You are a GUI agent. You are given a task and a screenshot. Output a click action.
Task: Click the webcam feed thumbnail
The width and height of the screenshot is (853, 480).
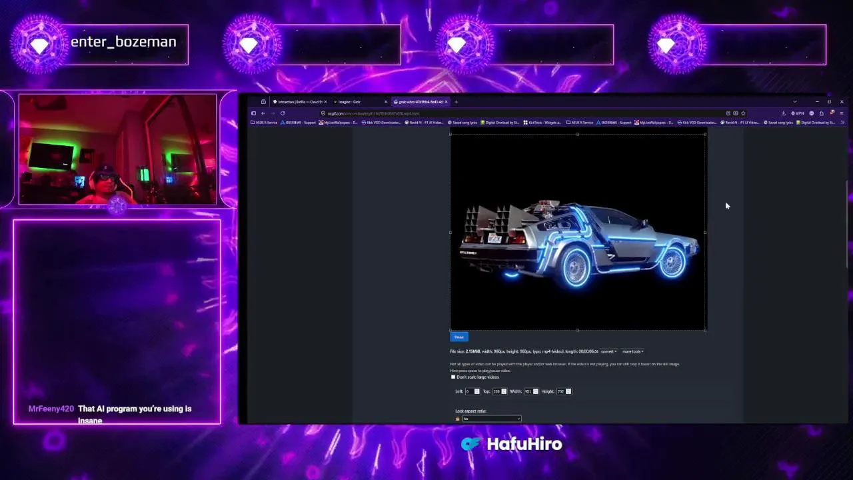[117, 149]
